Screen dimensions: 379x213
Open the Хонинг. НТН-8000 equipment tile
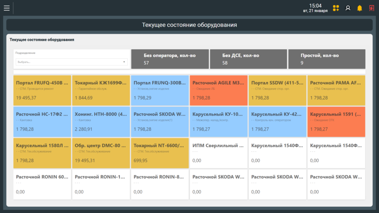click(x=101, y=121)
